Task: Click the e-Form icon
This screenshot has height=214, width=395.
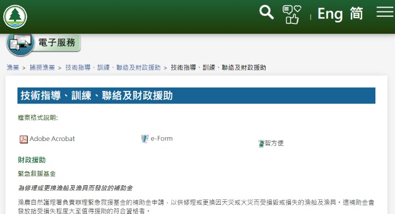Action: [145, 138]
